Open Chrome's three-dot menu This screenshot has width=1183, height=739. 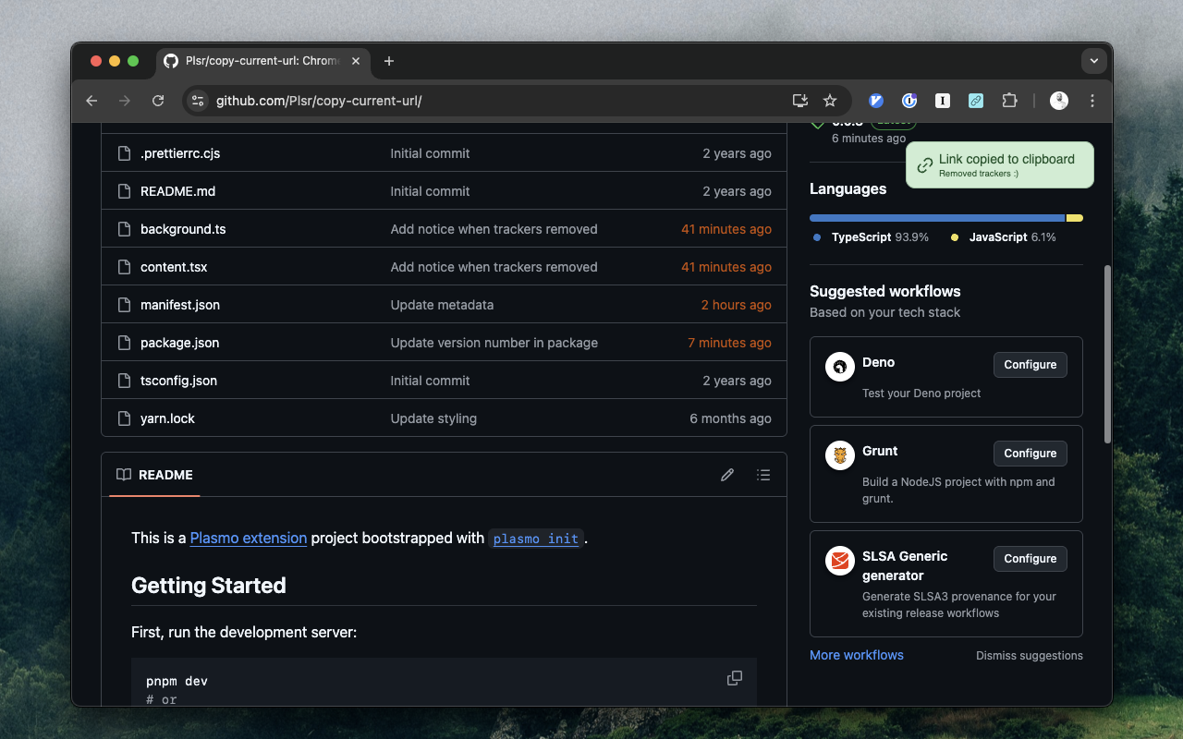coord(1092,101)
